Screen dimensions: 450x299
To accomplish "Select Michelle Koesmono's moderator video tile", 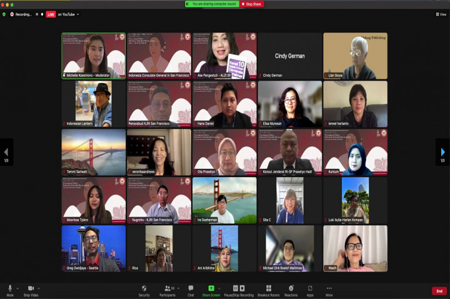I will [93, 56].
